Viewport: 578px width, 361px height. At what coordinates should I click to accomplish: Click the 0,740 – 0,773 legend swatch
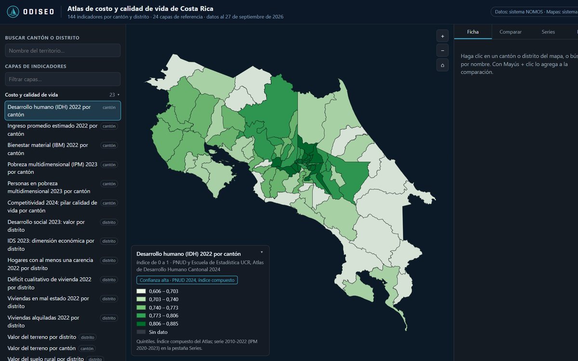pos(141,308)
